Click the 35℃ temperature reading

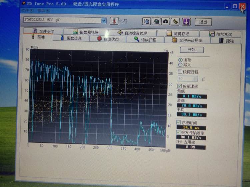click(123, 21)
